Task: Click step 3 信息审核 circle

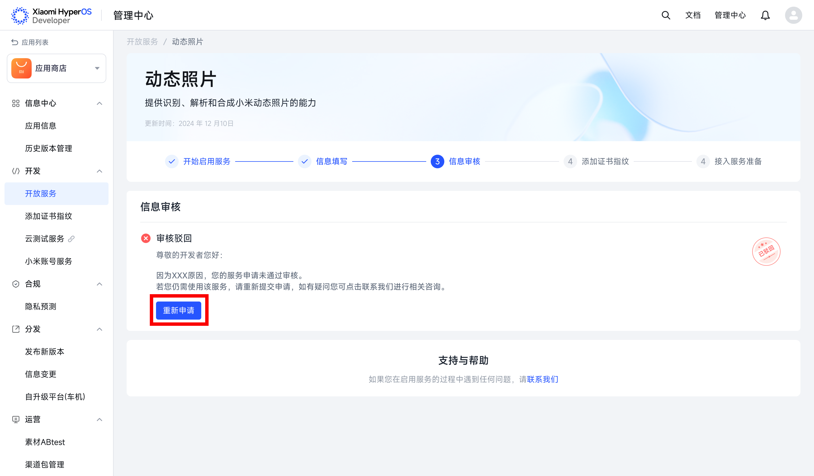Action: [437, 161]
